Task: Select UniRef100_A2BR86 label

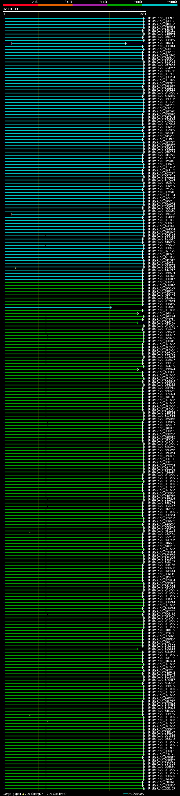Action: (161, 282)
